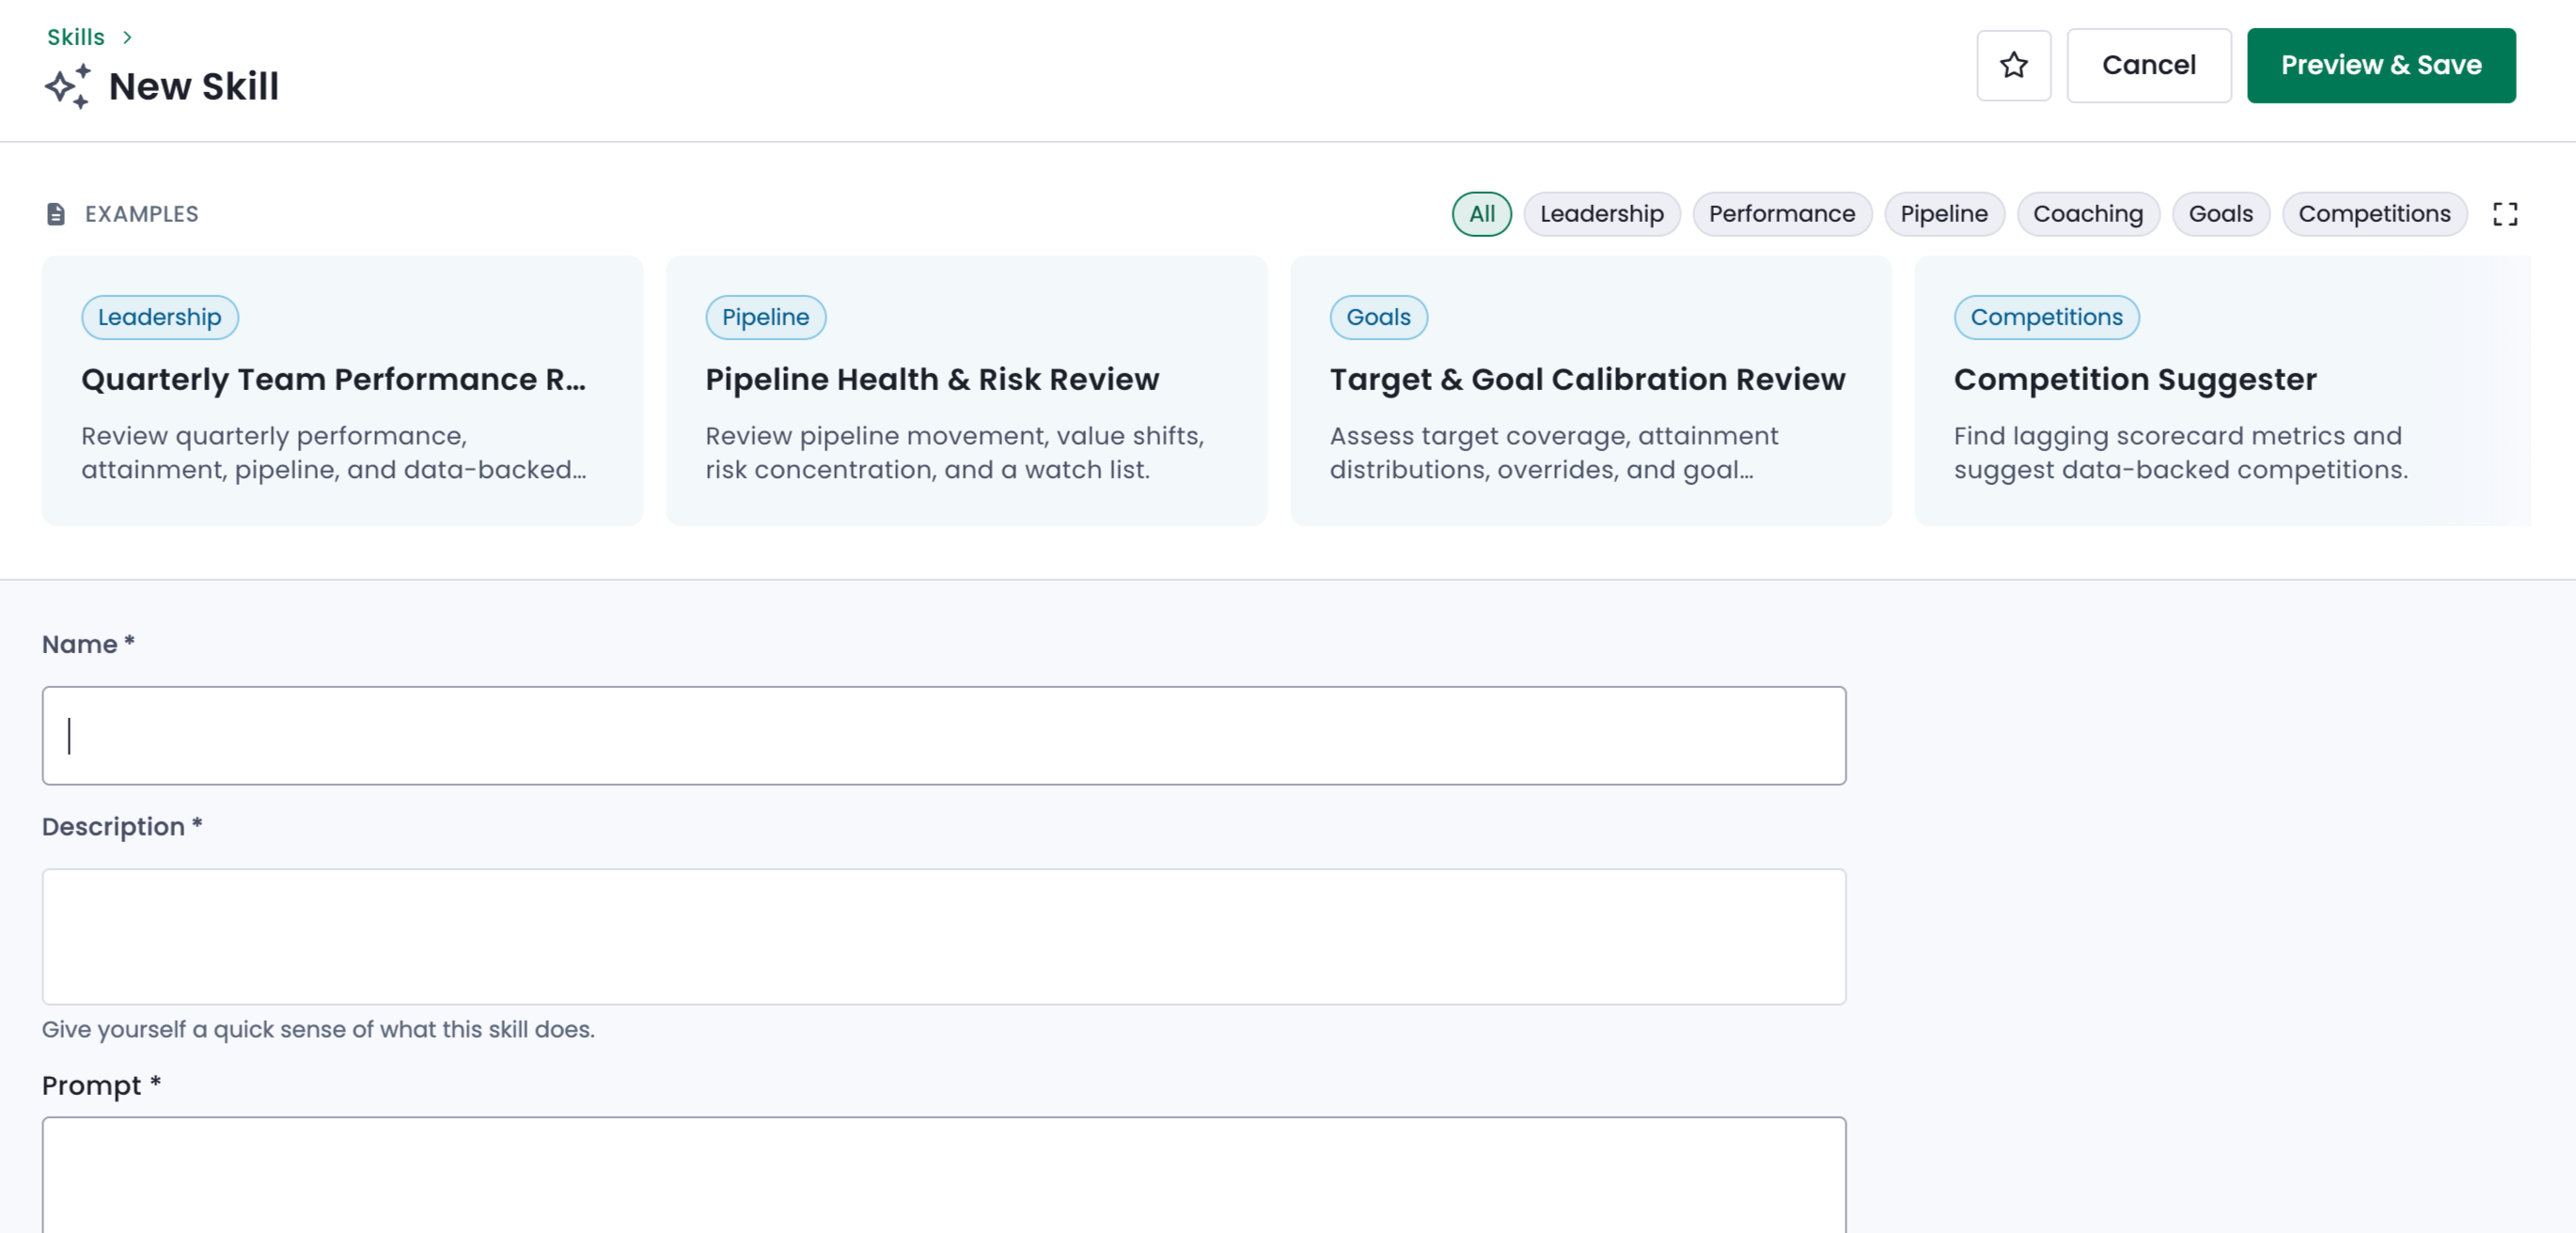Image resolution: width=2576 pixels, height=1233 pixels.
Task: Filter examples by Leadership
Action: click(x=1601, y=214)
